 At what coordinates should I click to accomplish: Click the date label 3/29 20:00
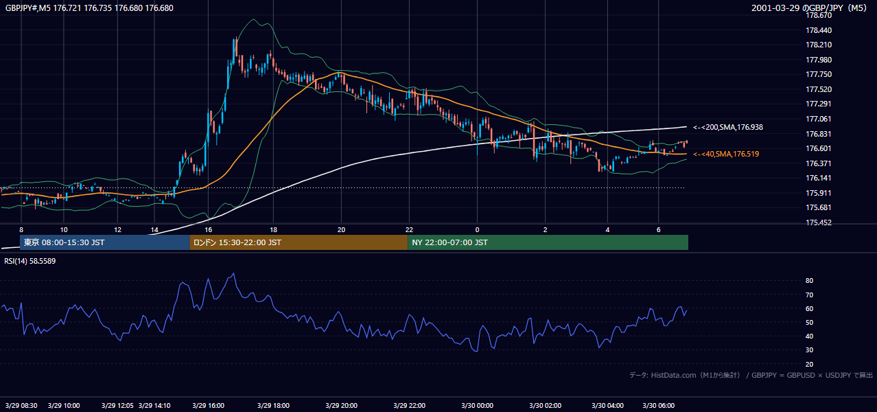(341, 405)
